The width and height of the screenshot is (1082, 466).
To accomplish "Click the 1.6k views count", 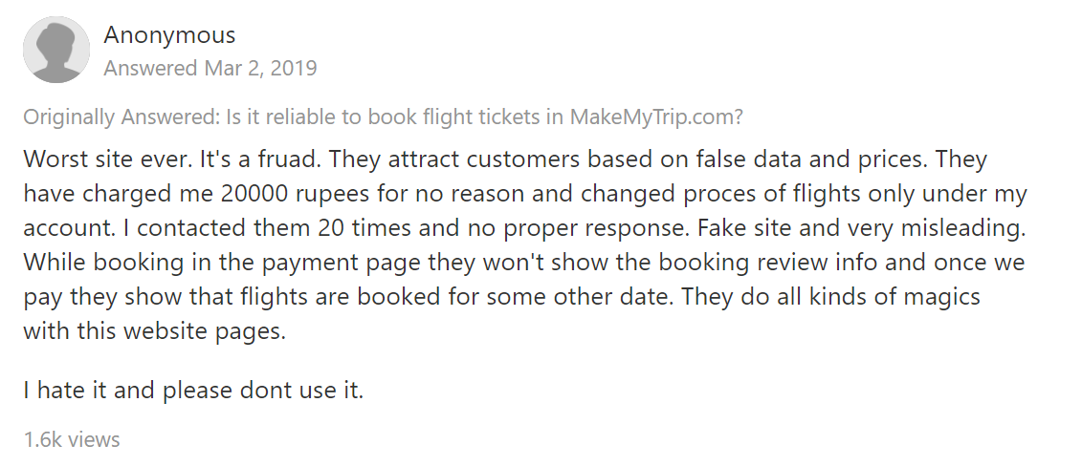I will pyautogui.click(x=72, y=439).
